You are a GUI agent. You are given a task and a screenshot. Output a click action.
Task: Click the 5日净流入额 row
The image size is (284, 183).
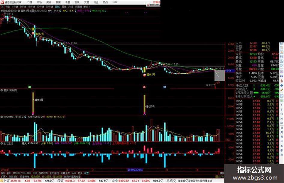click(x=257, y=93)
